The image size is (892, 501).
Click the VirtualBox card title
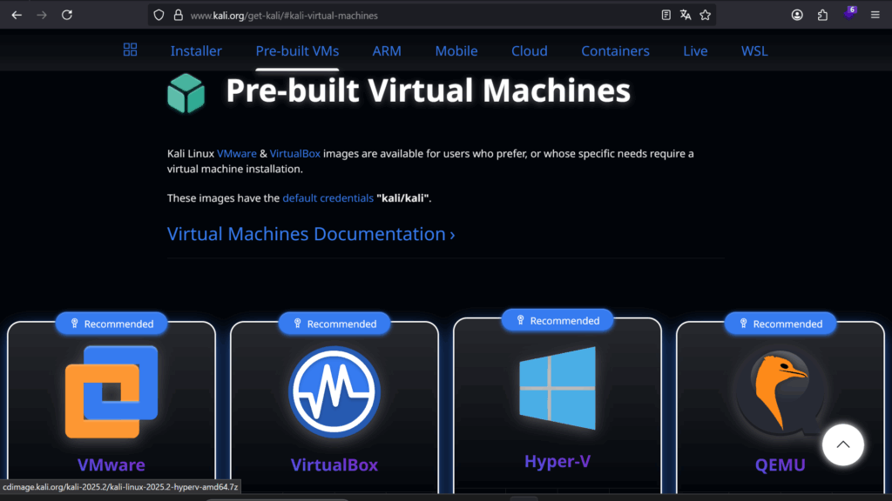334,465
